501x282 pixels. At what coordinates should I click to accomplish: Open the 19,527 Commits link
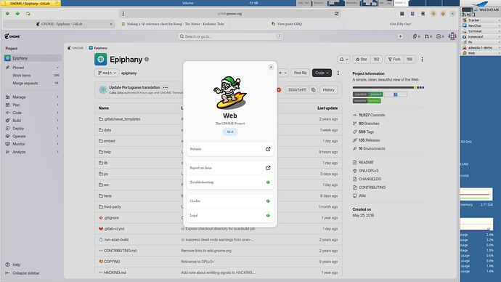point(369,115)
